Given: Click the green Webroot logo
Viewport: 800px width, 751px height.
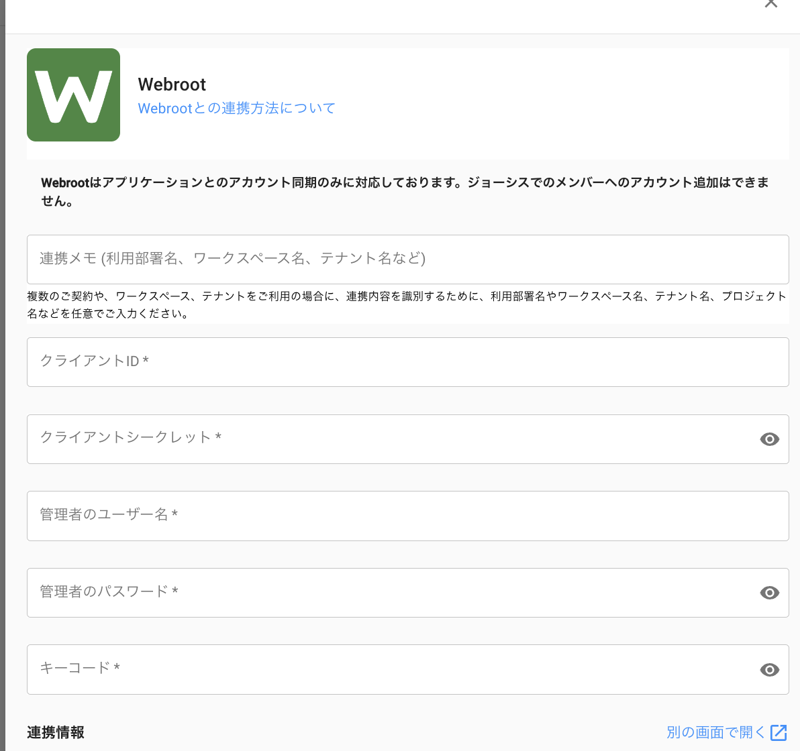Looking at the screenshot, I should [74, 95].
